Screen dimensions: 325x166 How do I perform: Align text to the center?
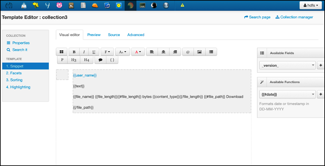[x=163, y=52]
